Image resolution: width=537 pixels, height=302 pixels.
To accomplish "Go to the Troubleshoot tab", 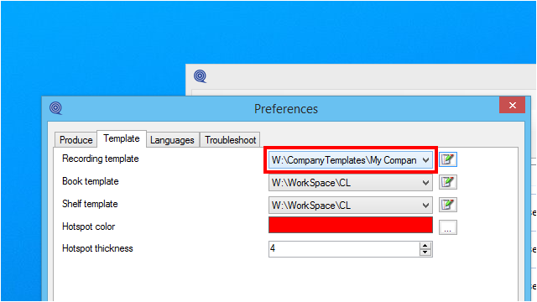I will pos(231,140).
